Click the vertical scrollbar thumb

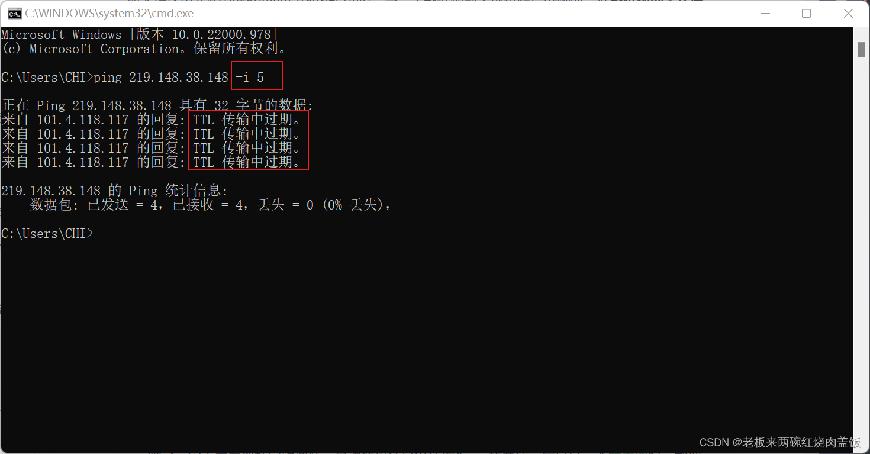pyautogui.click(x=861, y=50)
